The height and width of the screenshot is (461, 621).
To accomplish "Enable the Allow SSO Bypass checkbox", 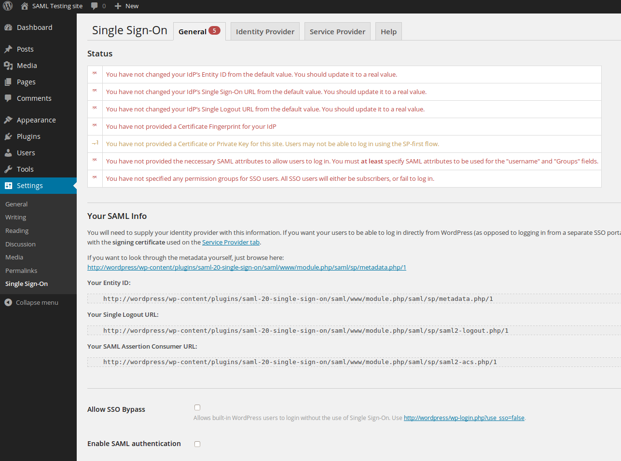I will [197, 407].
